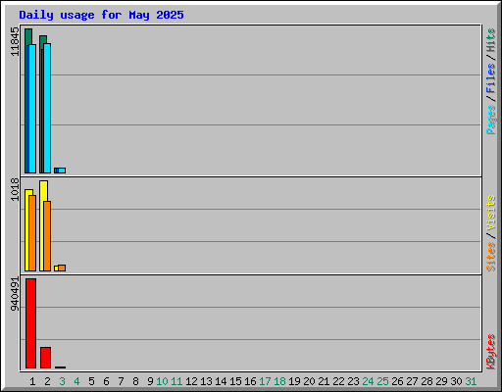Click day 22 on the x-axis
This screenshot has width=502, height=392.
pos(338,381)
